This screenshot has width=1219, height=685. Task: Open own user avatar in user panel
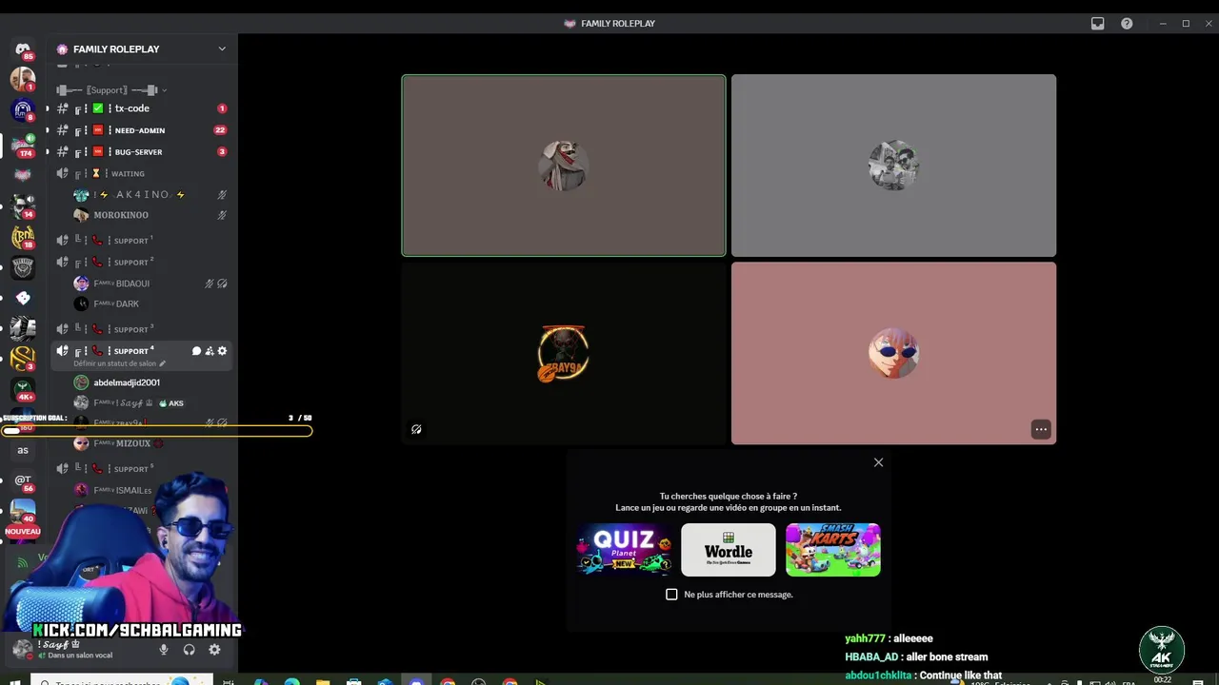pyautogui.click(x=22, y=649)
